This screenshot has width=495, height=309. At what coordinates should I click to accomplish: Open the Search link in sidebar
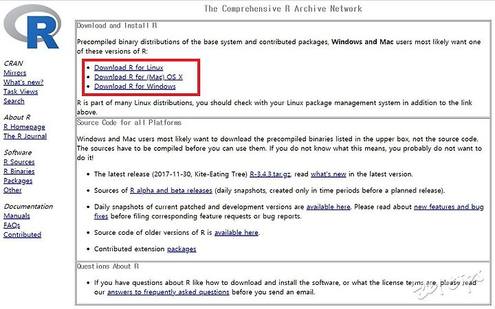point(14,101)
